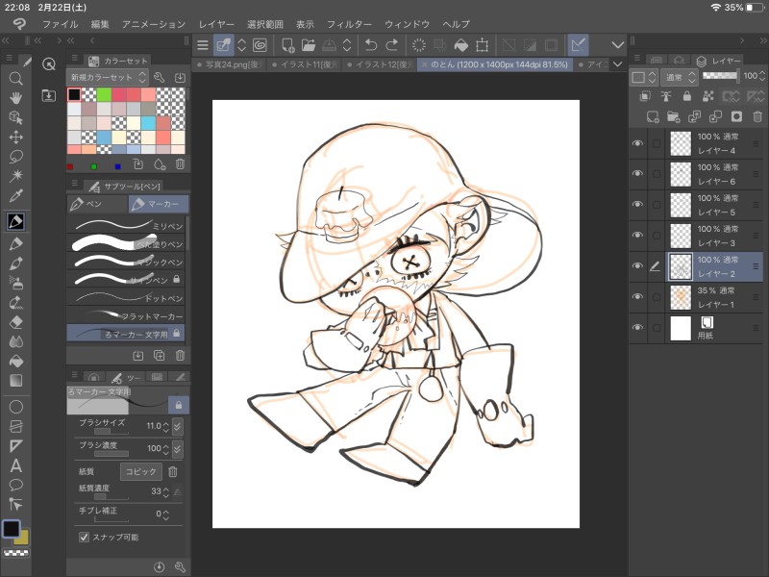Viewport: 769px width, 577px height.
Task: Adjust 紙質濃度 stepper arrows
Action: [165, 491]
